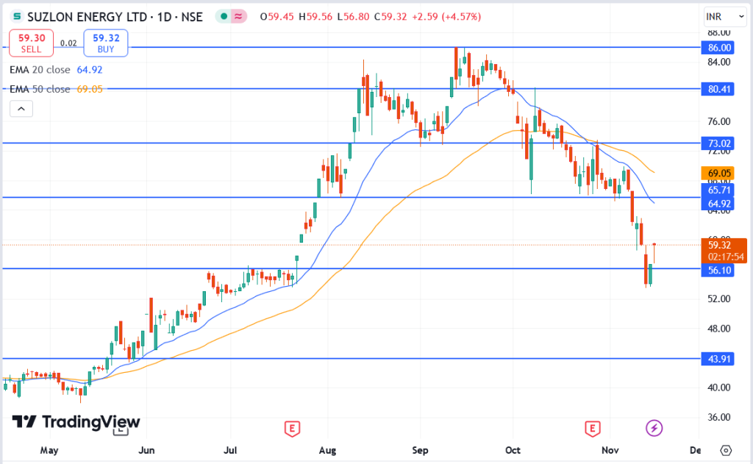This screenshot has width=753, height=464.
Task: Click the 59.32 BUY button
Action: pyautogui.click(x=106, y=43)
